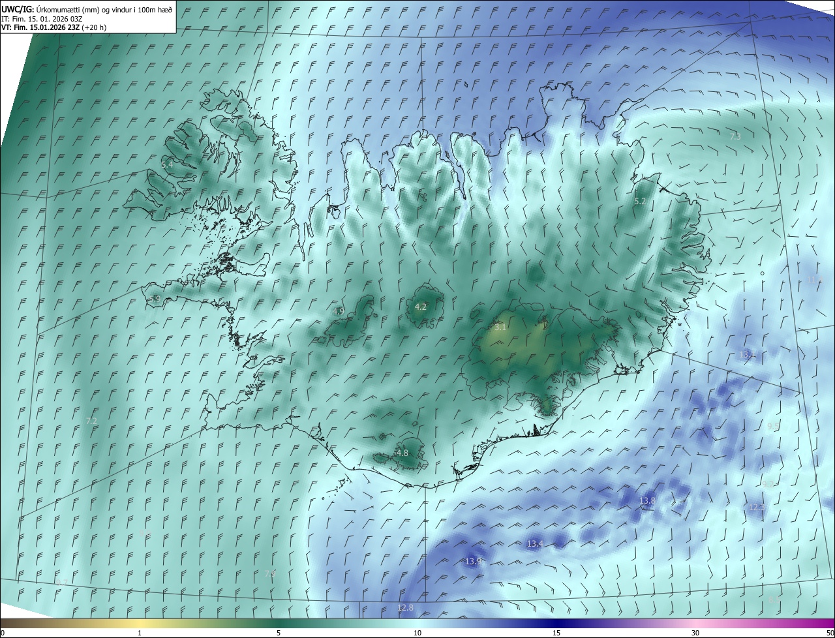Click the 5.9 value label on Snæfellsnes peninsula

click(x=155, y=299)
